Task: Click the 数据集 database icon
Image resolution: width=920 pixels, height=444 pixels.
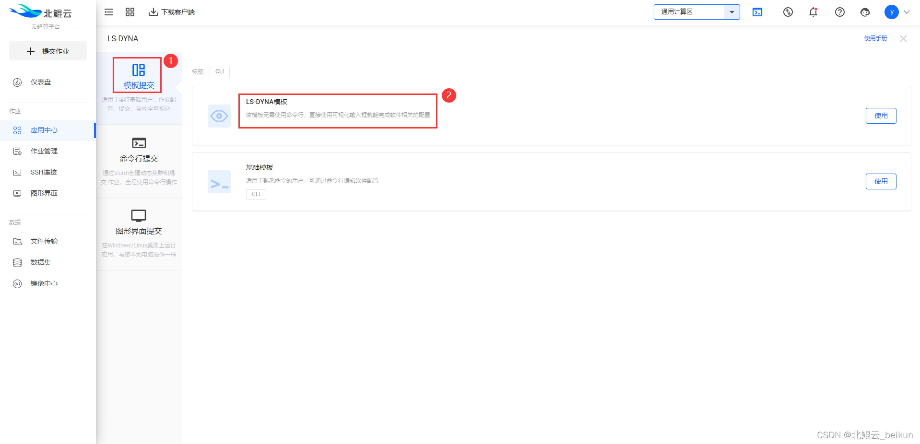Action: [17, 263]
